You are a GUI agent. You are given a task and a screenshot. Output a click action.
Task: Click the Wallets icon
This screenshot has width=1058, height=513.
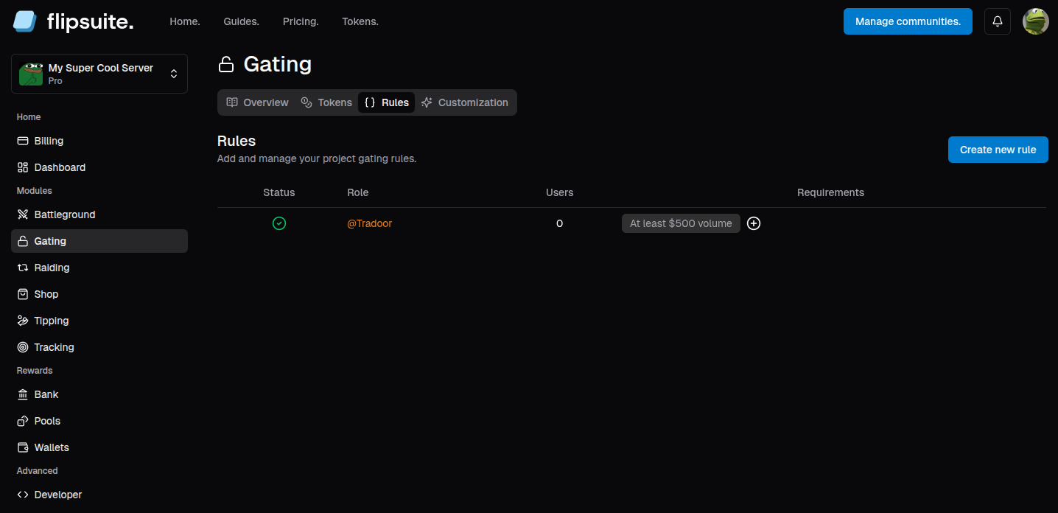[x=23, y=447]
